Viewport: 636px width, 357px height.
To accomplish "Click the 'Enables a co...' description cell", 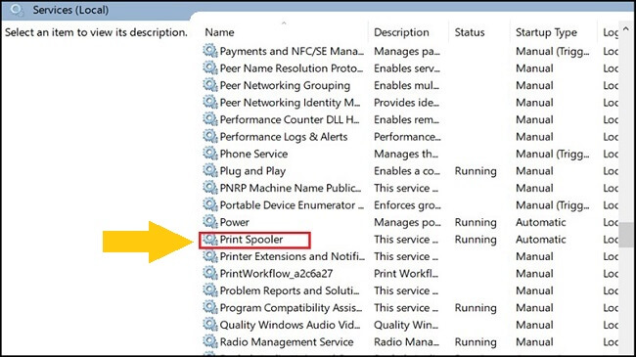I will tap(407, 171).
